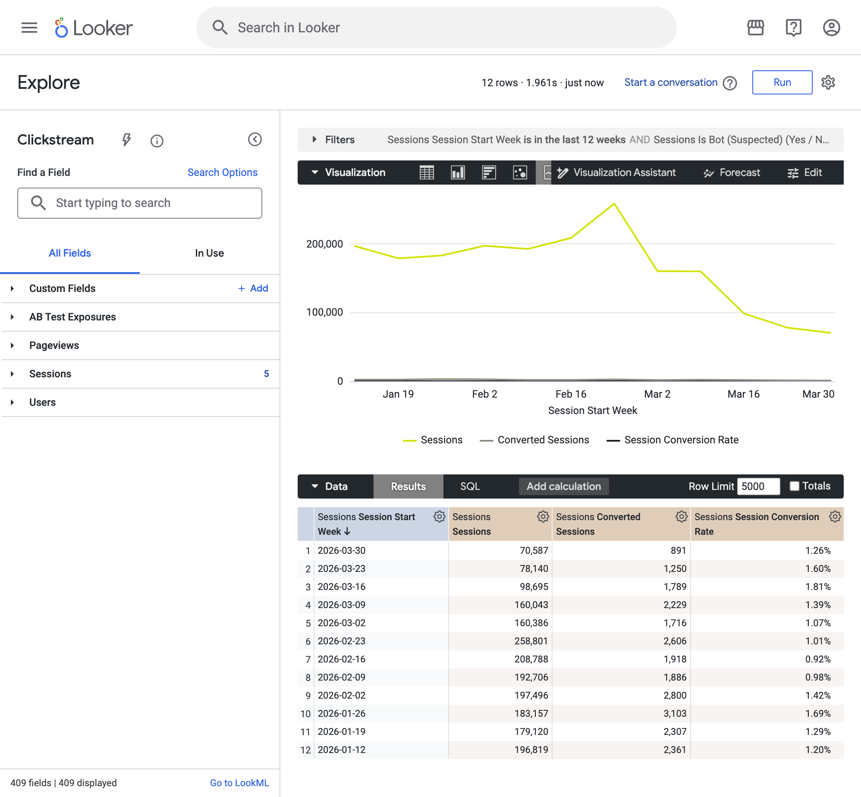Switch to the SQL tab

point(470,486)
